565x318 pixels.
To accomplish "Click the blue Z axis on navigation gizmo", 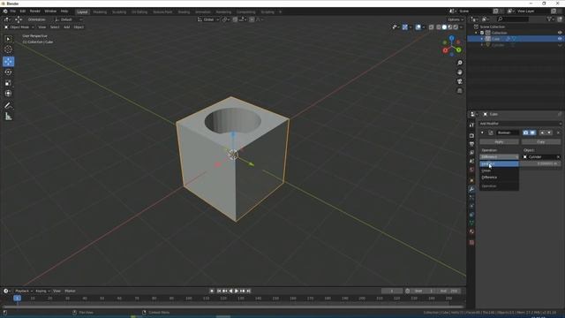I will click(451, 37).
